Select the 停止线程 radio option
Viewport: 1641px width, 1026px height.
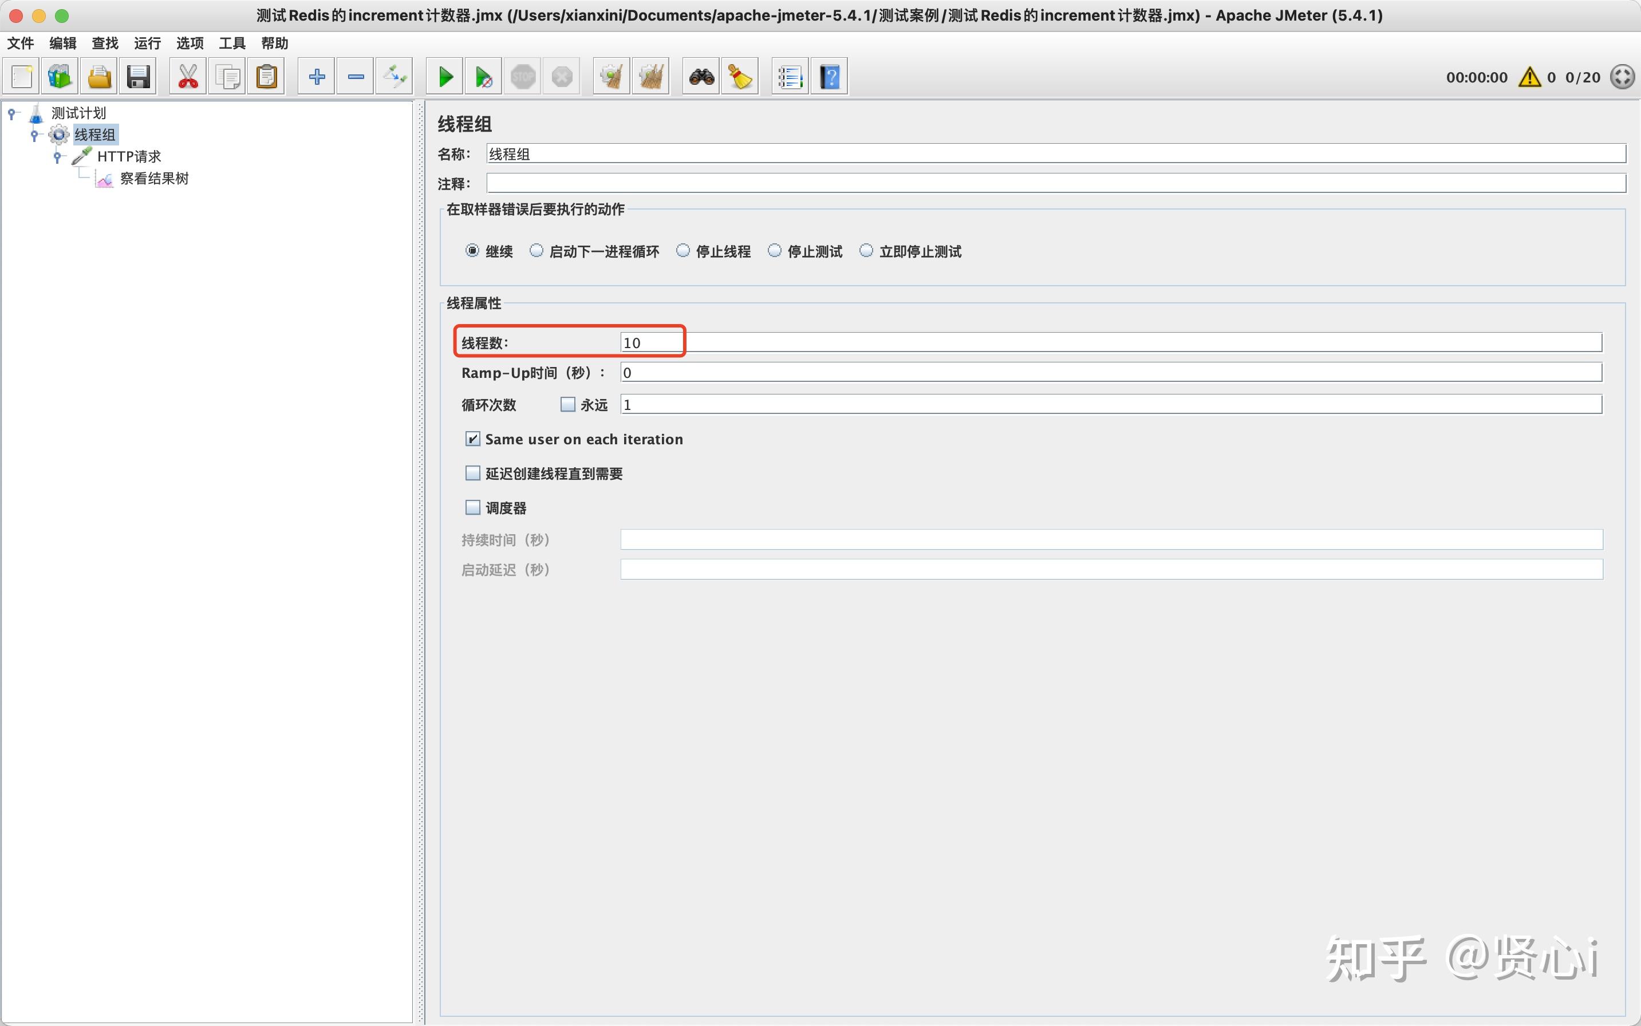point(684,250)
